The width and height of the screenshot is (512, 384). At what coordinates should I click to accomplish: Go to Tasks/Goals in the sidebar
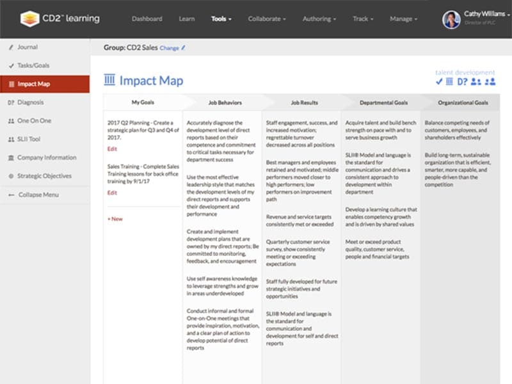tap(33, 65)
